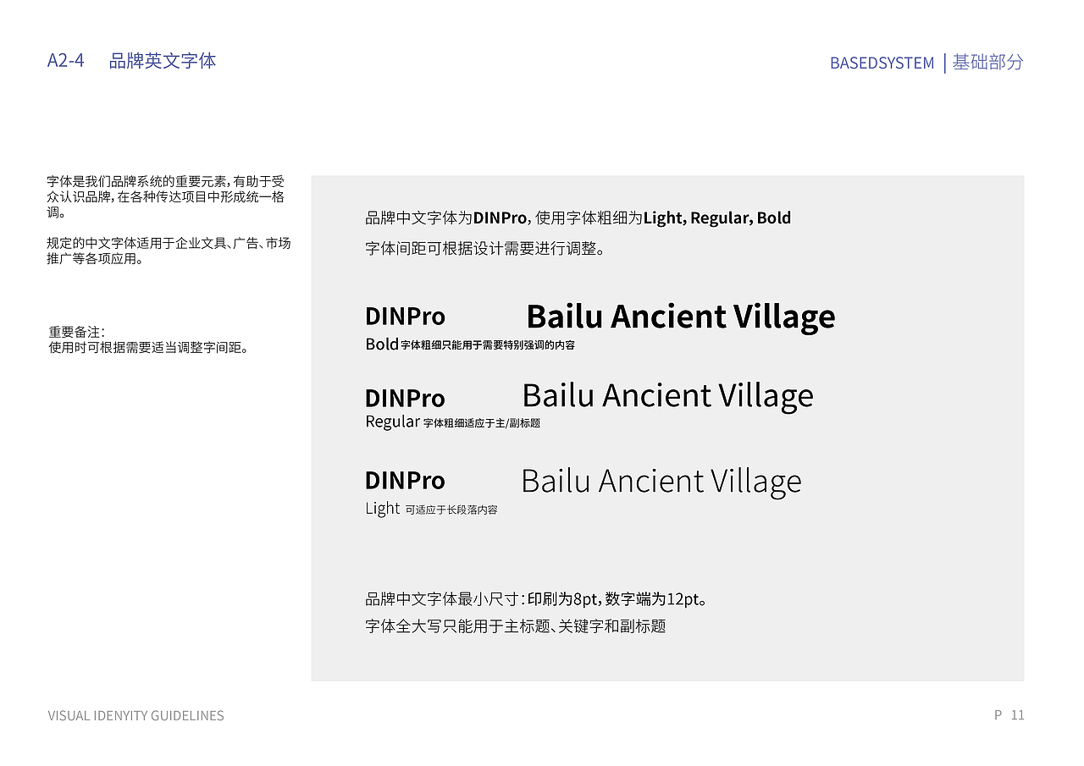
Task: Click the DINPro Bold font name
Action: [x=405, y=316]
